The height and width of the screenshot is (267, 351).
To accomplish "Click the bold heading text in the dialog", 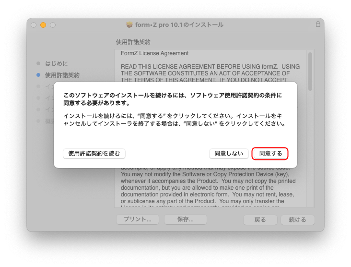I will [173, 99].
